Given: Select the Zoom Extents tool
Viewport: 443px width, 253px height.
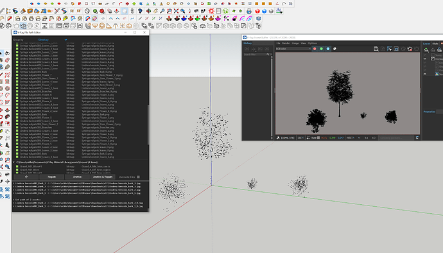Looking at the screenshot, I should (176, 11).
